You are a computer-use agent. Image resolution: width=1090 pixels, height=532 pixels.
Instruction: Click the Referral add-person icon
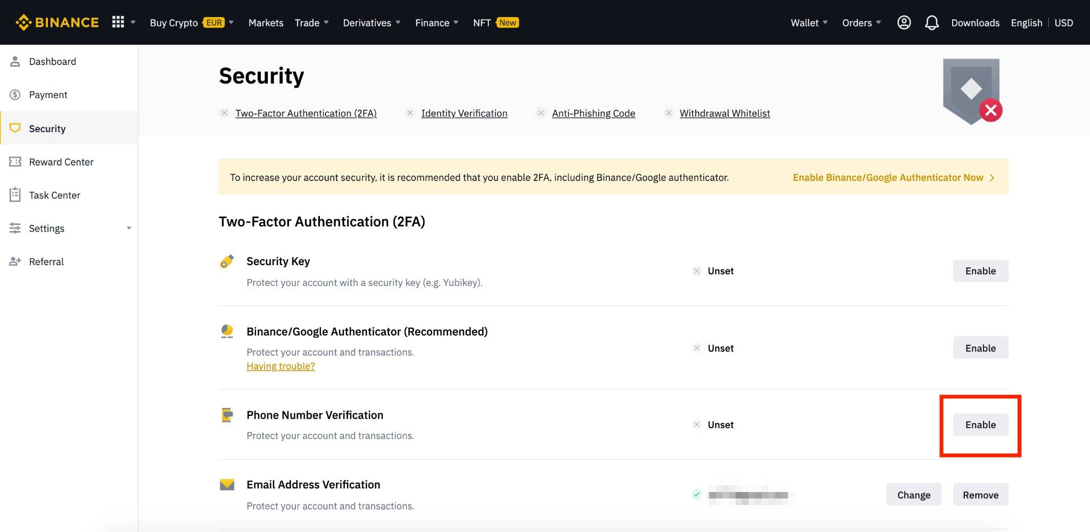pyautogui.click(x=15, y=261)
